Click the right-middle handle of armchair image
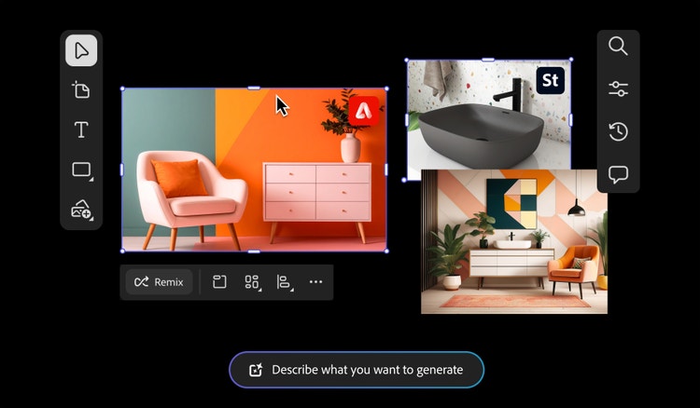This screenshot has width=700, height=408. tap(386, 170)
